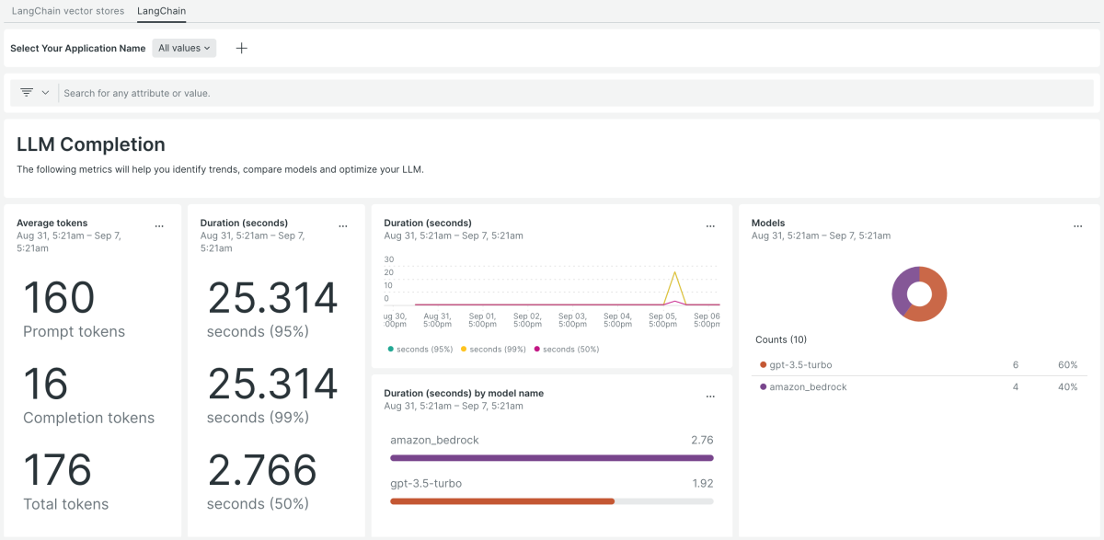1104x540 pixels.
Task: Expand the filter chevron beside search bar
Action: 45,93
